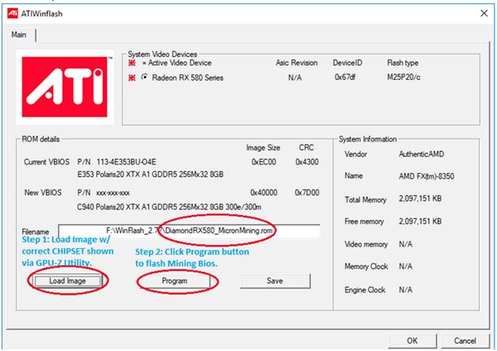Click the current VBIOS CRC 0x4300
This screenshot has width=497, height=351.
click(307, 162)
